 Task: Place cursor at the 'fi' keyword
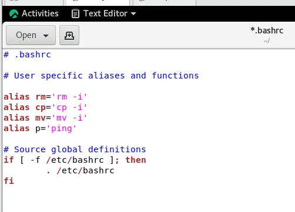point(9,181)
